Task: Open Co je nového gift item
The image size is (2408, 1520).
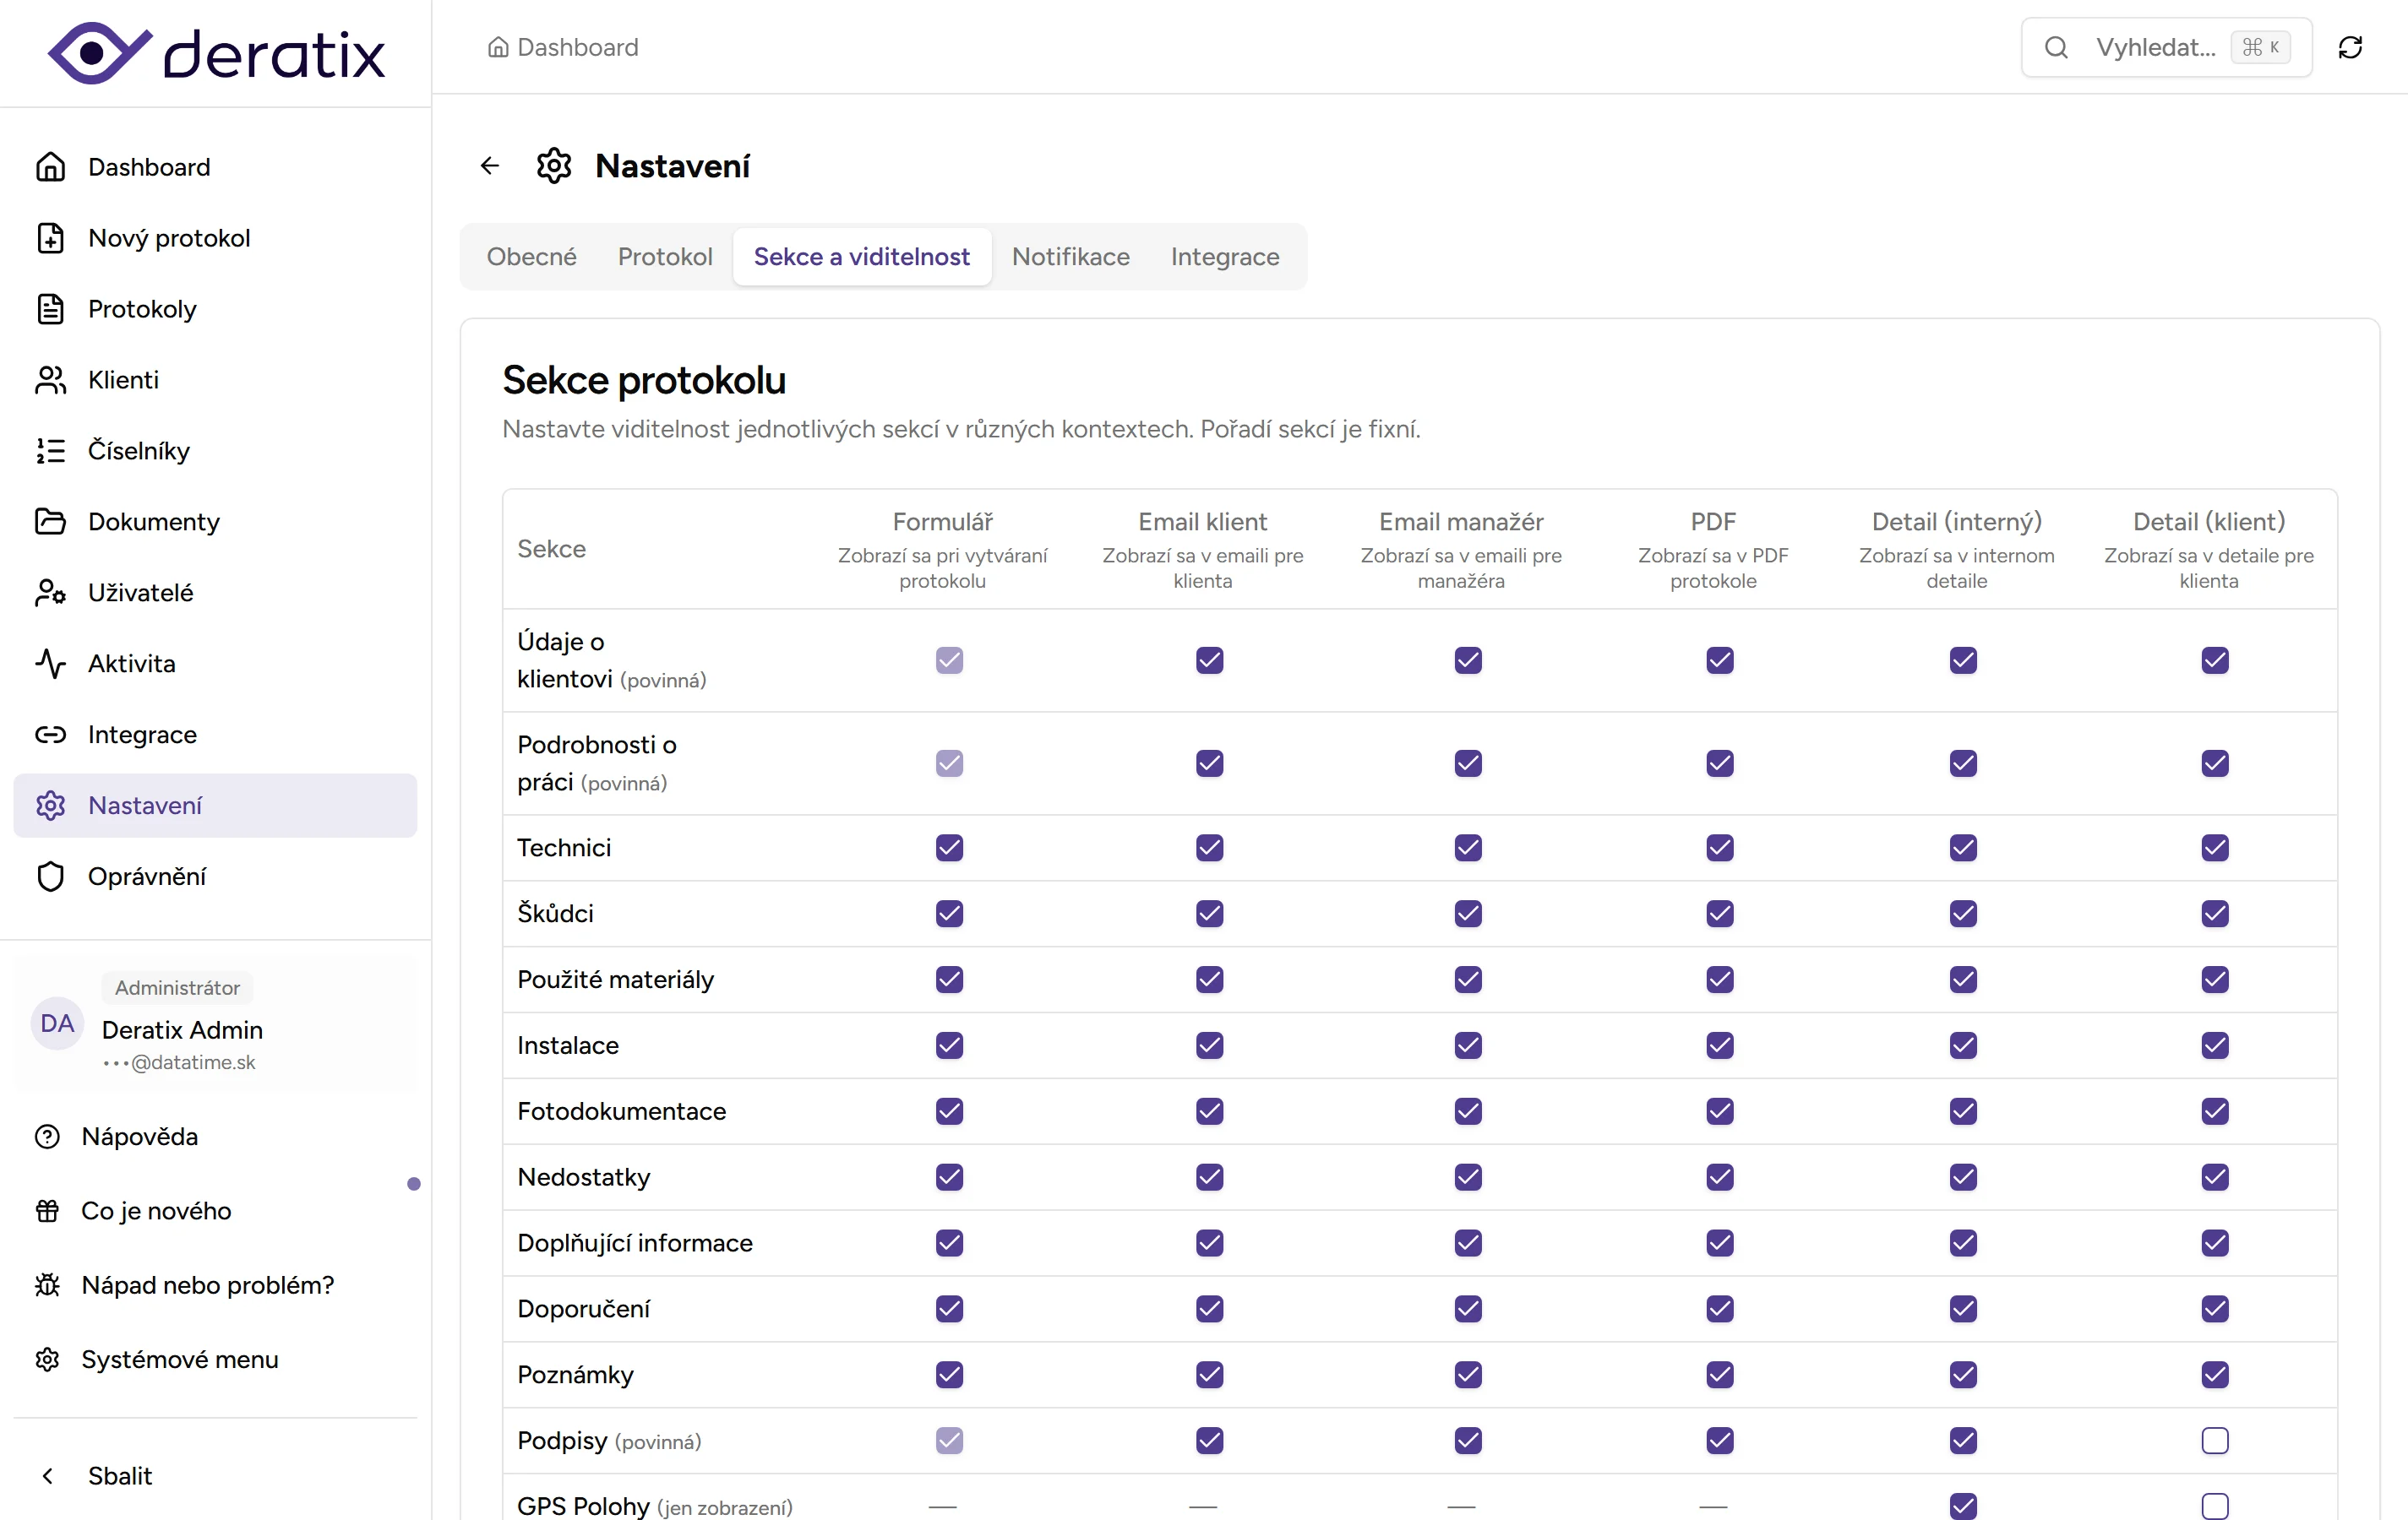Action: coord(155,1210)
